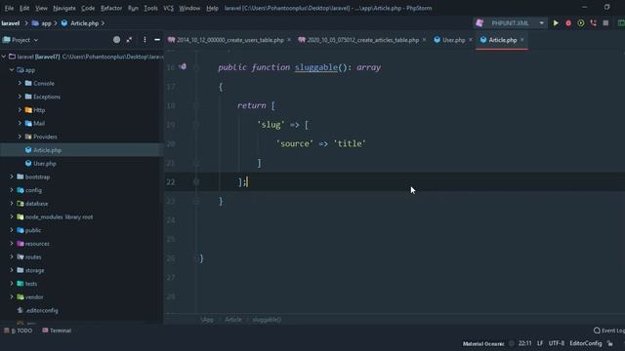Open the Tools menu

[150, 8]
